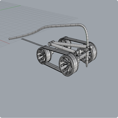The image size is (118, 118).
Task: Click the red X-axis line on the grid
Action: click(5, 42)
